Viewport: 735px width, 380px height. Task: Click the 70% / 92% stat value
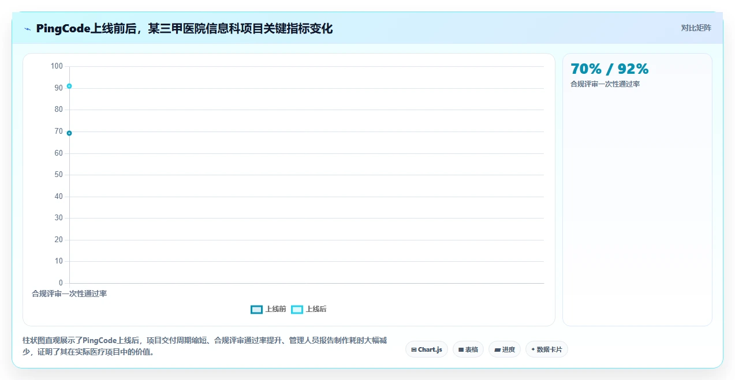[x=610, y=69]
